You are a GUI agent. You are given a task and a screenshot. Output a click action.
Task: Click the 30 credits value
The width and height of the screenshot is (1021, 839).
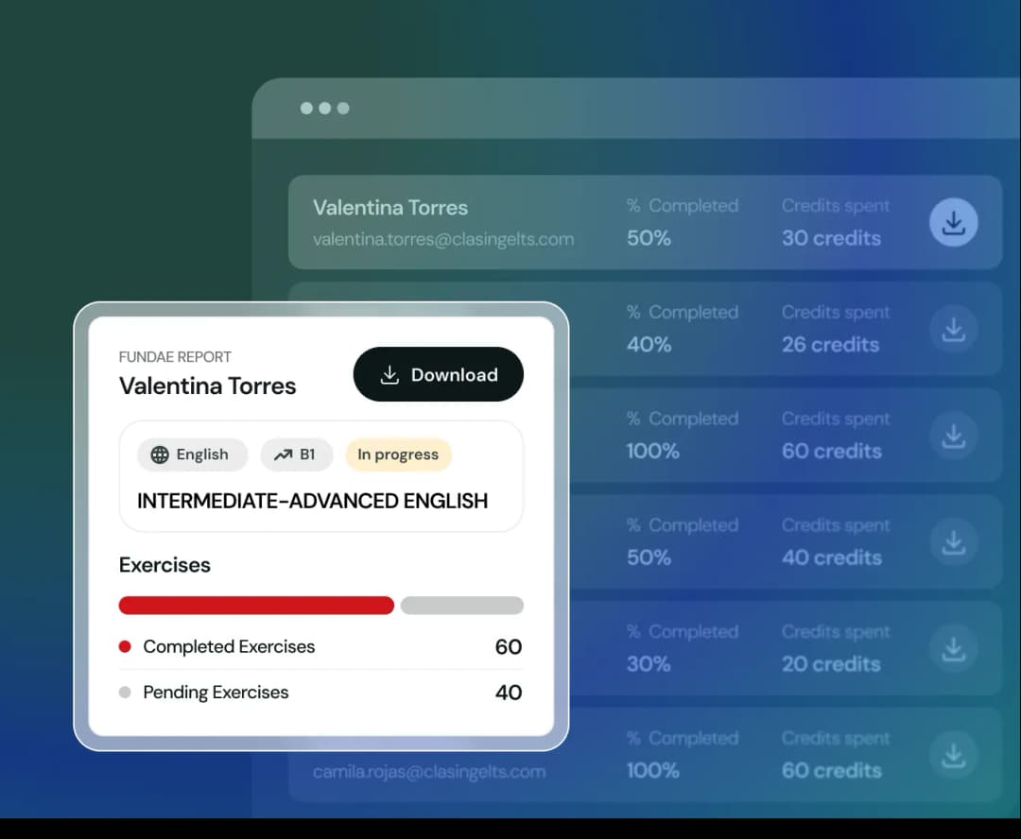click(830, 238)
